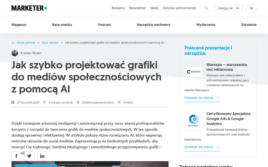The width and height of the screenshot is (268, 167).
Task: Click author name Krystian Wydro
Action: tap(31, 53)
